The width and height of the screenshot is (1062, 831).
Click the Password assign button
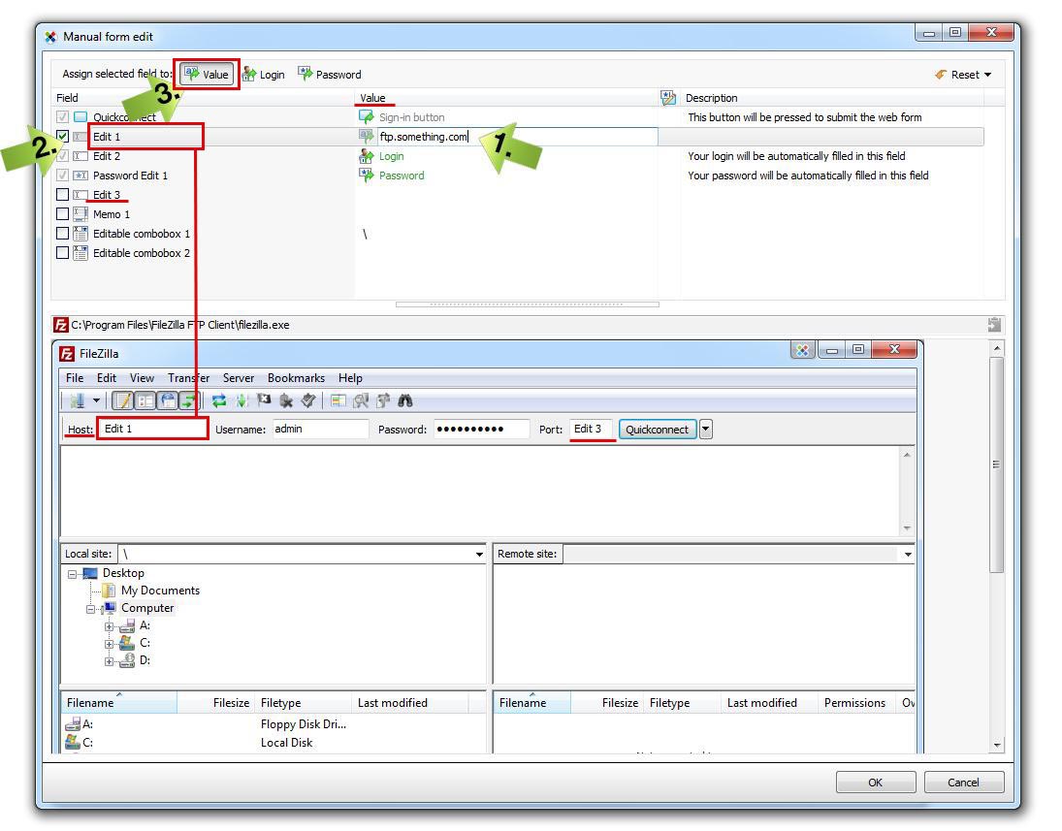(330, 75)
